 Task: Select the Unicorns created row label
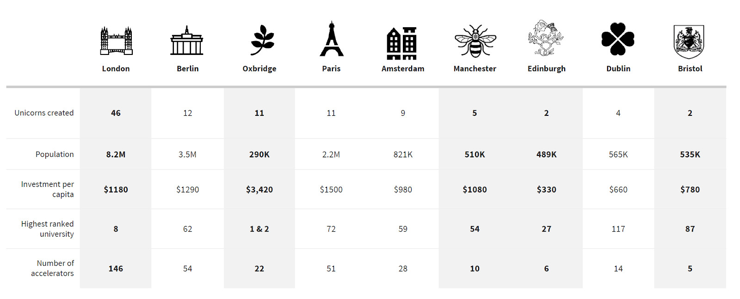click(x=44, y=113)
